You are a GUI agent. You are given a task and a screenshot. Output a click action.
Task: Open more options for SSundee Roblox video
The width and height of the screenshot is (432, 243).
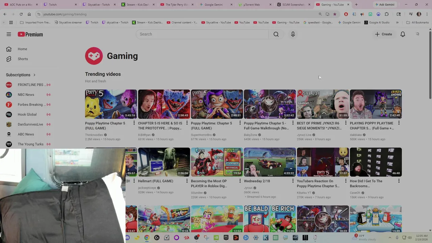pyautogui.click(x=240, y=181)
